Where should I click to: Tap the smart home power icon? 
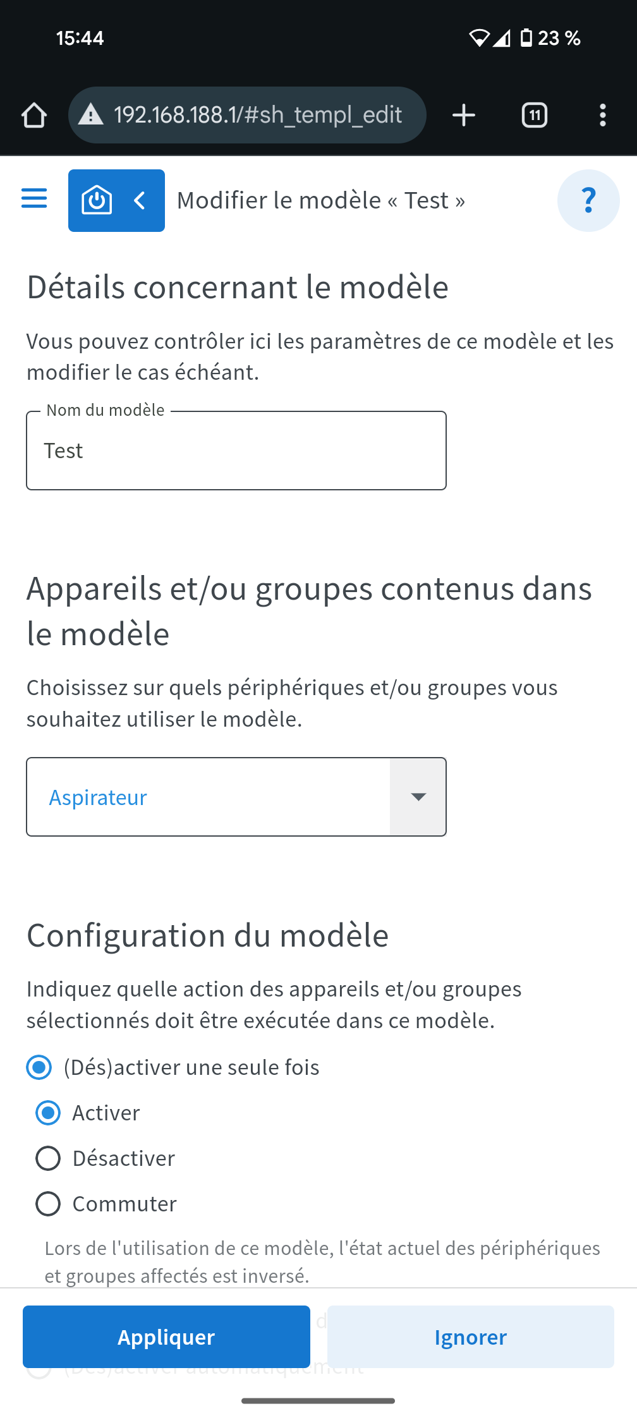click(97, 201)
